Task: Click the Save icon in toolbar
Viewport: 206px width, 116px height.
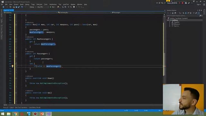Action: (x=16, y=7)
